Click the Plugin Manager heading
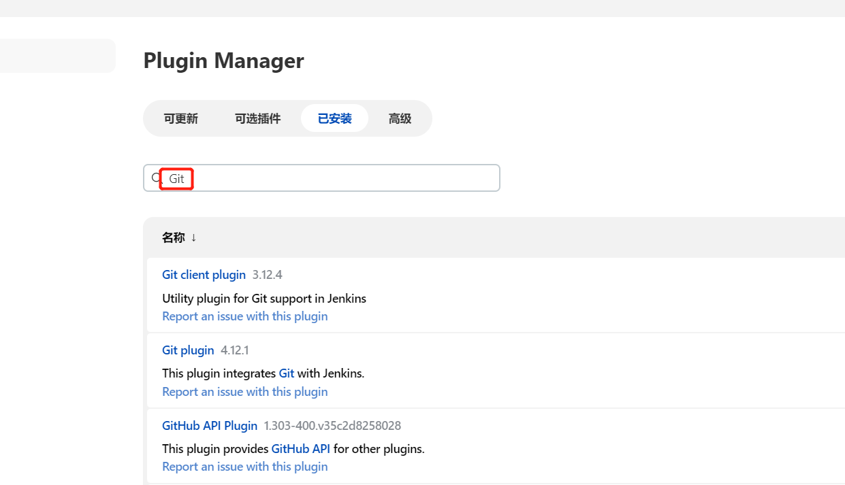This screenshot has width=845, height=485. tap(223, 61)
